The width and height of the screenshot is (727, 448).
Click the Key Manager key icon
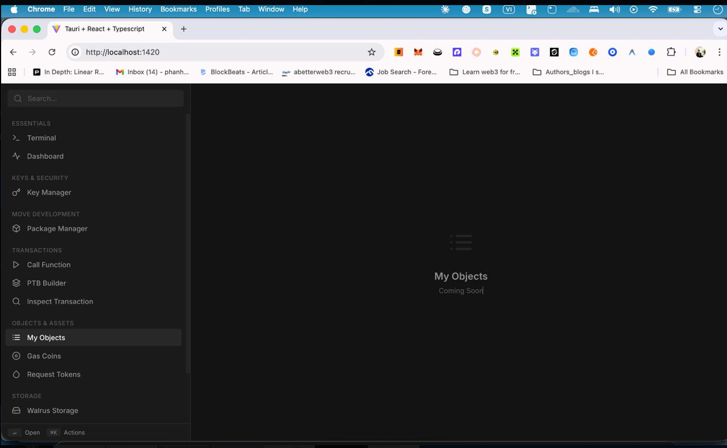[x=17, y=192]
